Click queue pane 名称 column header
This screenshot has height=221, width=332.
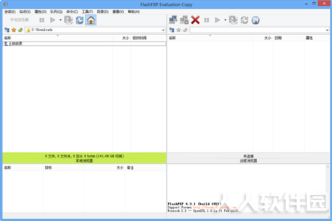click(x=23, y=167)
